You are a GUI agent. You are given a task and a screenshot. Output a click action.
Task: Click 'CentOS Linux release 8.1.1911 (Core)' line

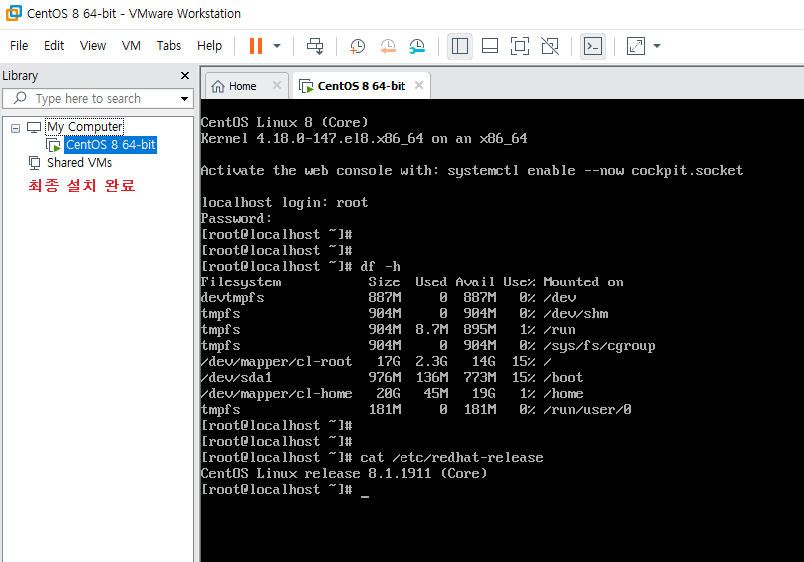(x=344, y=473)
